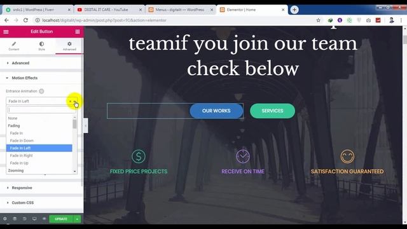Click the responsive icon beside Entrance Animation

41,91
